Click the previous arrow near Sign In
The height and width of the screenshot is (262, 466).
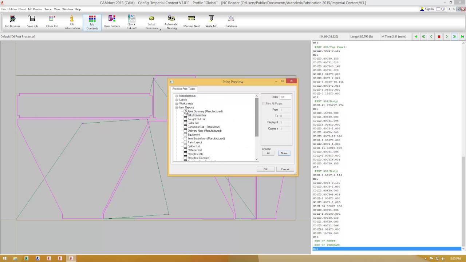click(450, 9)
